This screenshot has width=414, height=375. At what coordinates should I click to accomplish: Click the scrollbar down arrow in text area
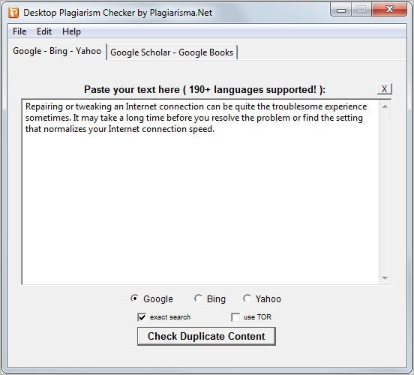coord(385,277)
